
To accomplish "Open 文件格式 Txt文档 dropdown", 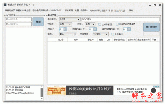I will pos(100,34).
